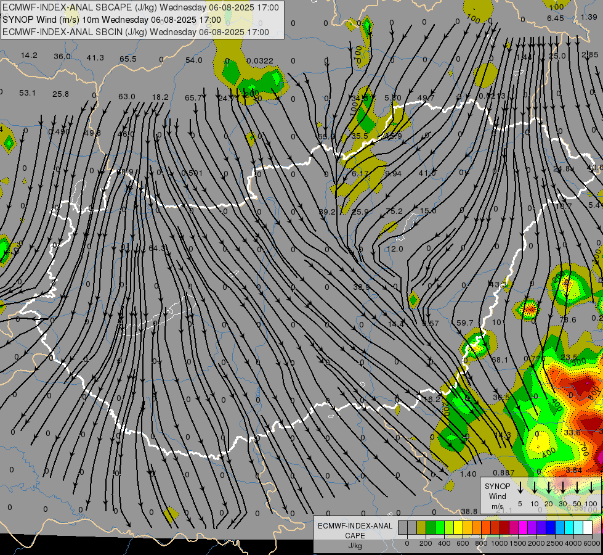Viewport: 603px width, 555px height.
Task: Click the map value 18.2
Action: pyautogui.click(x=160, y=97)
